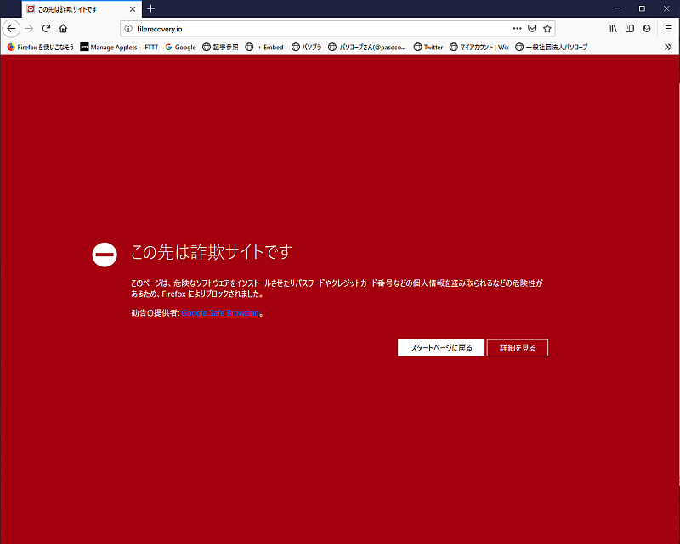Open パソコープさん(@pasoco... bookmark
The width and height of the screenshot is (680, 544).
[367, 47]
